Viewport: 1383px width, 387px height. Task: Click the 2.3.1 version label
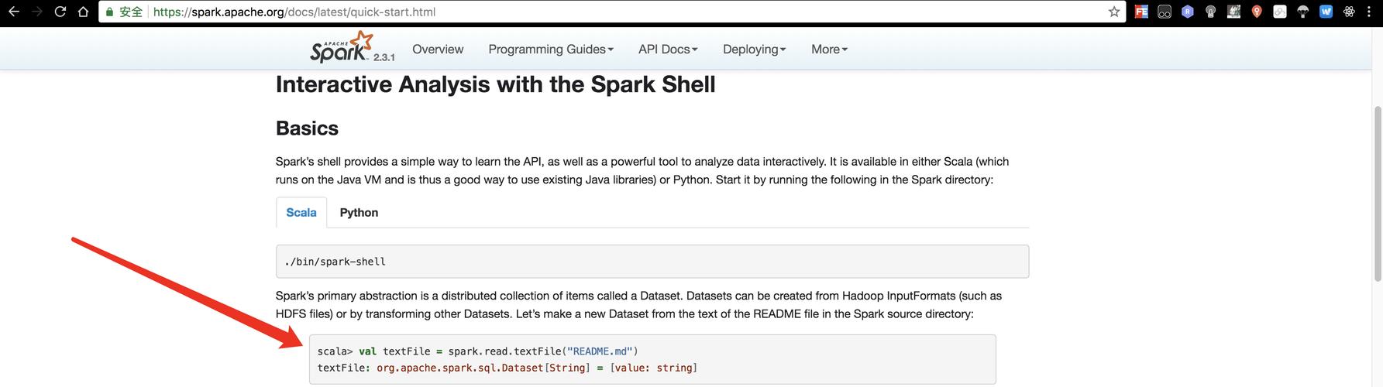coord(384,57)
